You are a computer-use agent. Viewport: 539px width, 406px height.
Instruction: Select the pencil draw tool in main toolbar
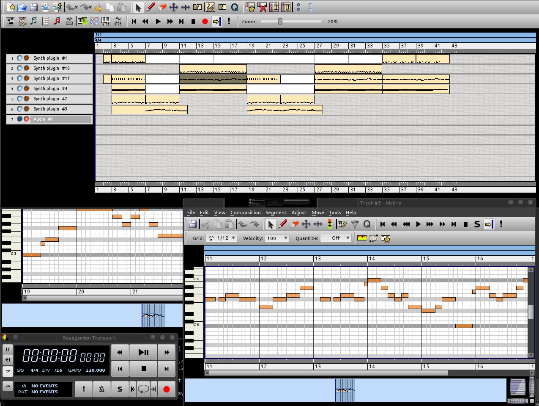[150, 7]
